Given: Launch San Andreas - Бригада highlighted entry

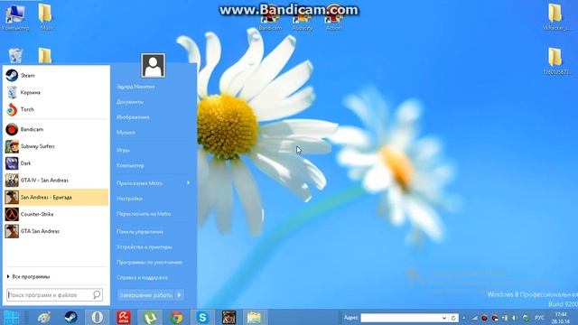Looking at the screenshot, I should [x=56, y=197].
